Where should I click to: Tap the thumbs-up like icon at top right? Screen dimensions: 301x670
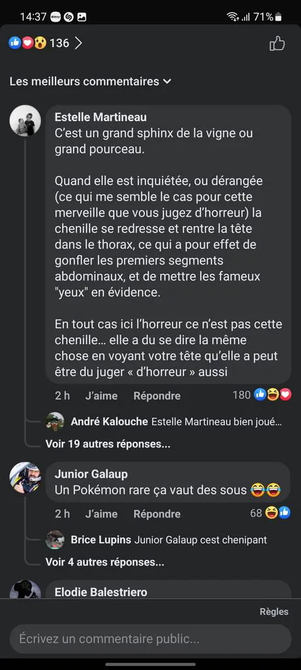click(277, 43)
